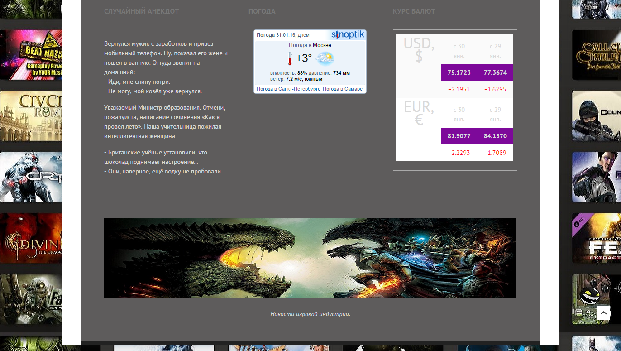
Task: Open the Call of Cthulhu game cover
Action: 597,55
